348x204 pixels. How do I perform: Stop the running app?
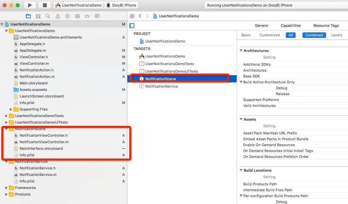coord(45,5)
